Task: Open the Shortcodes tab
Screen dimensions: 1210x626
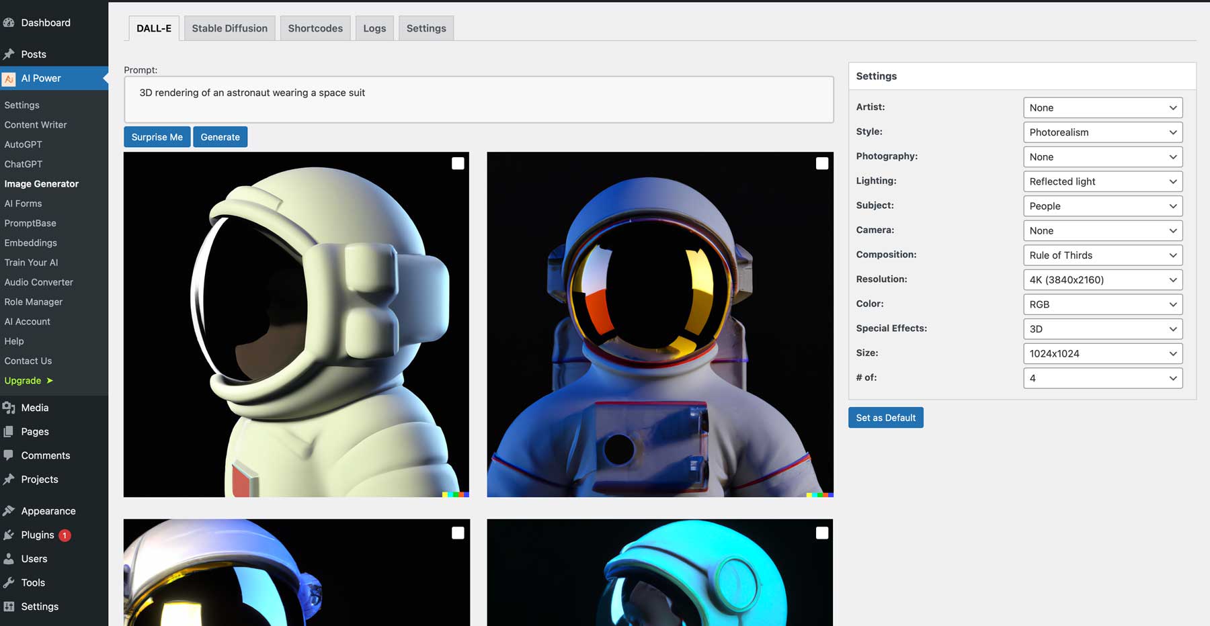Action: [315, 28]
